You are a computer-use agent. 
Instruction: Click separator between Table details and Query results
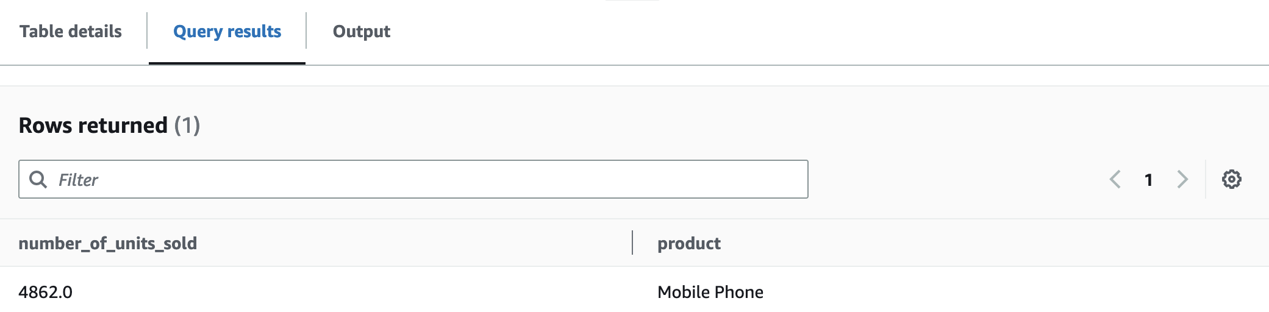click(147, 30)
